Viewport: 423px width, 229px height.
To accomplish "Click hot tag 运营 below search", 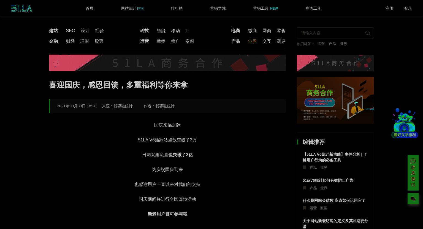I will coord(321,44).
